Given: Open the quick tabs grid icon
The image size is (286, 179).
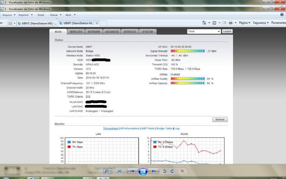Looking at the screenshot, I should click(x=10, y=23).
